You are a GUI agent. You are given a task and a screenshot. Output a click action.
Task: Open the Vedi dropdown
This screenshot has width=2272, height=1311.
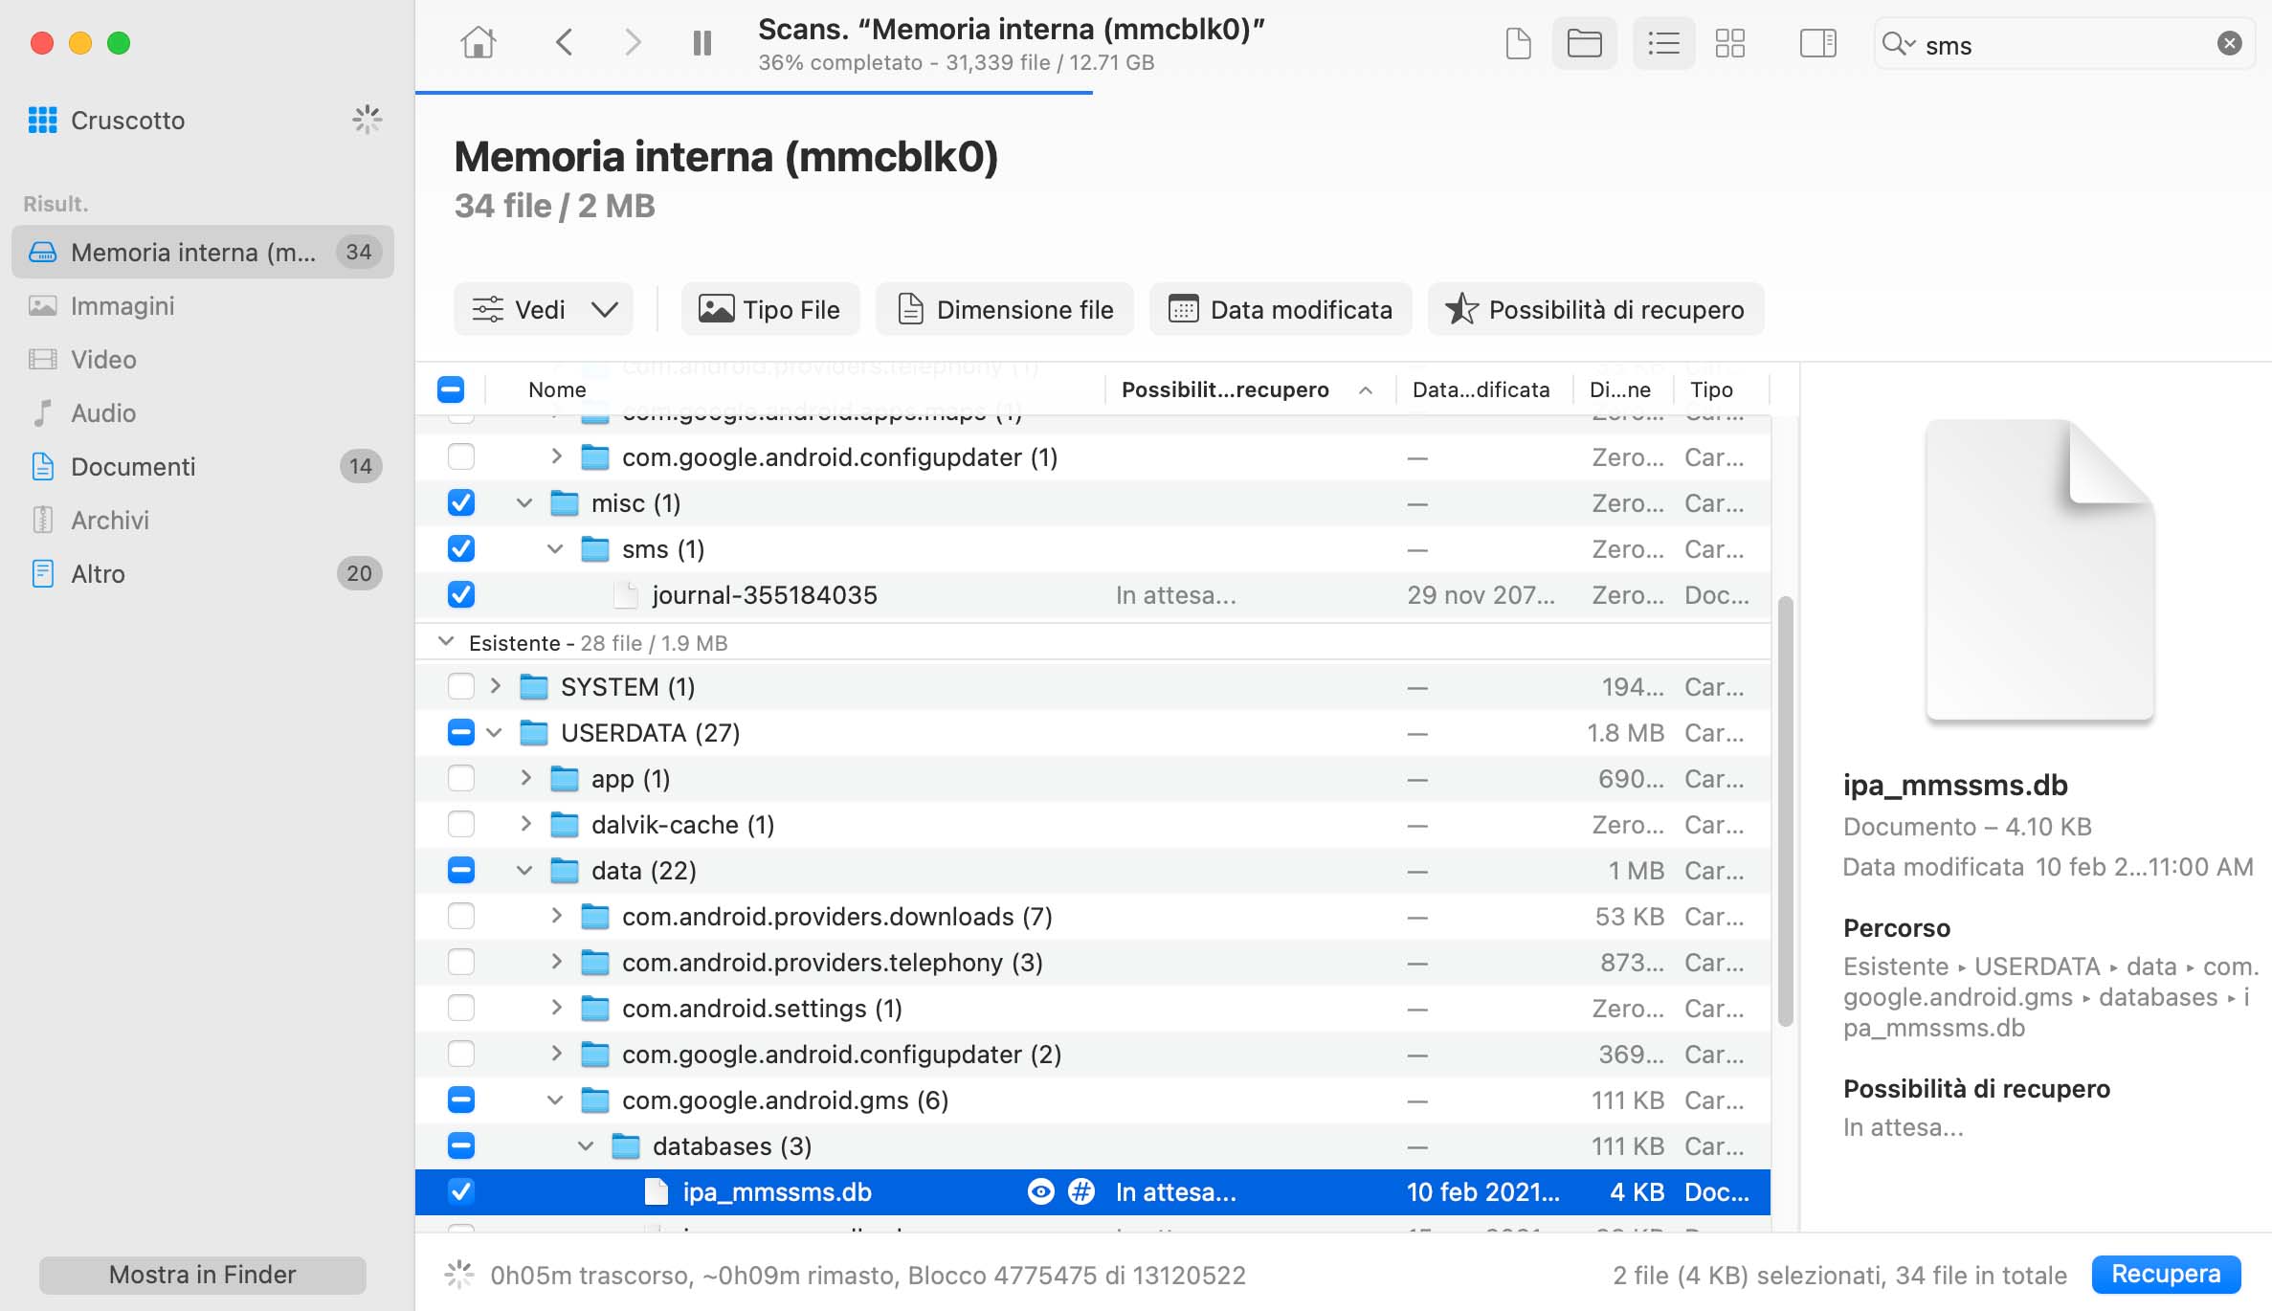[544, 309]
